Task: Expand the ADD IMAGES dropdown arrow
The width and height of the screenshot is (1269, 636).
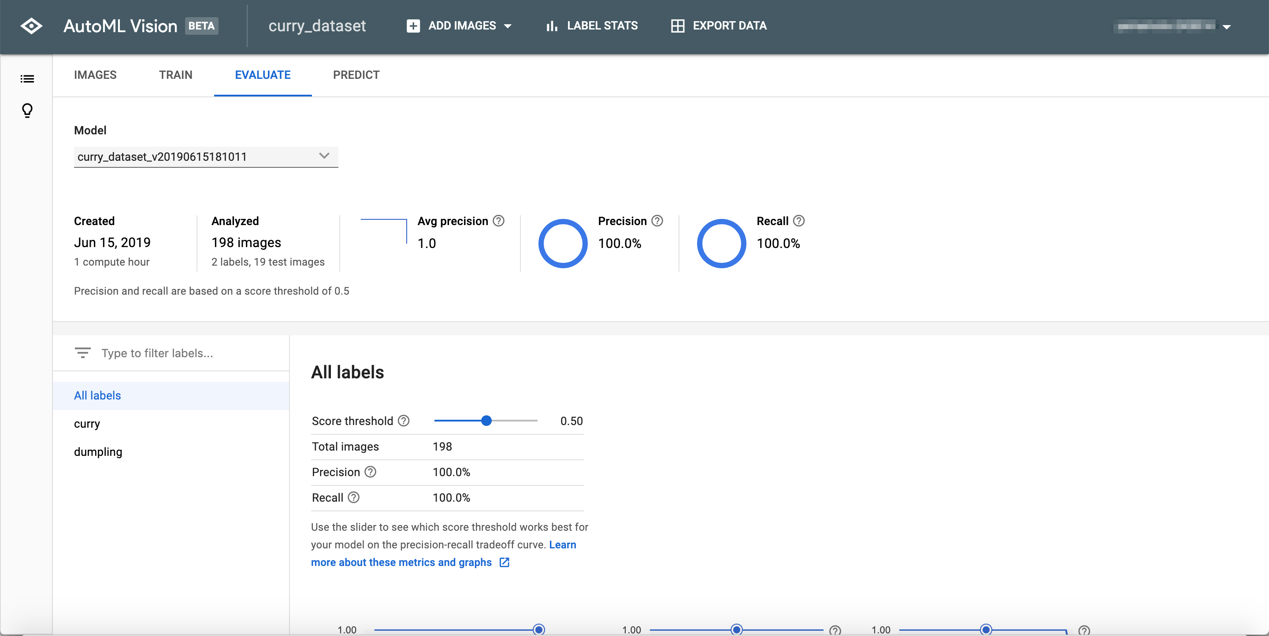Action: coord(508,26)
